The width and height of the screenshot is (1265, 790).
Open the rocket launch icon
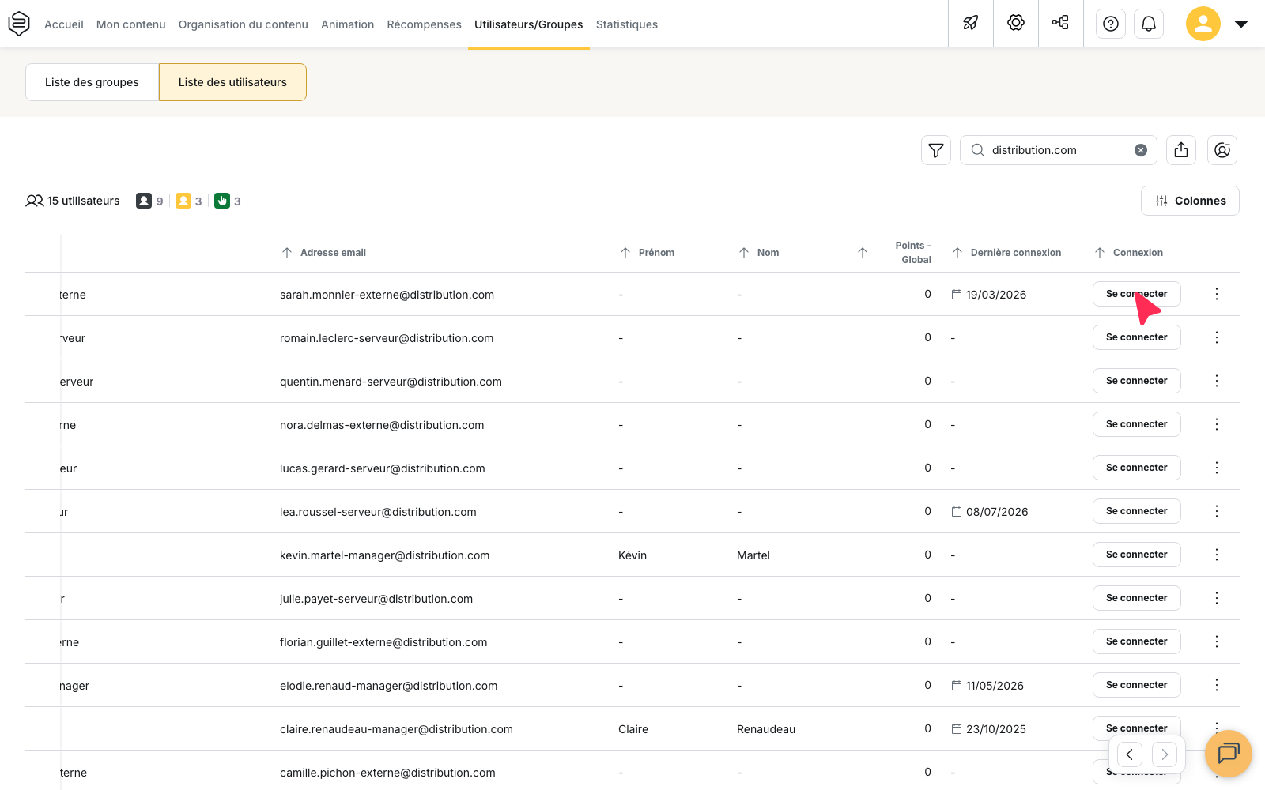pos(971,23)
